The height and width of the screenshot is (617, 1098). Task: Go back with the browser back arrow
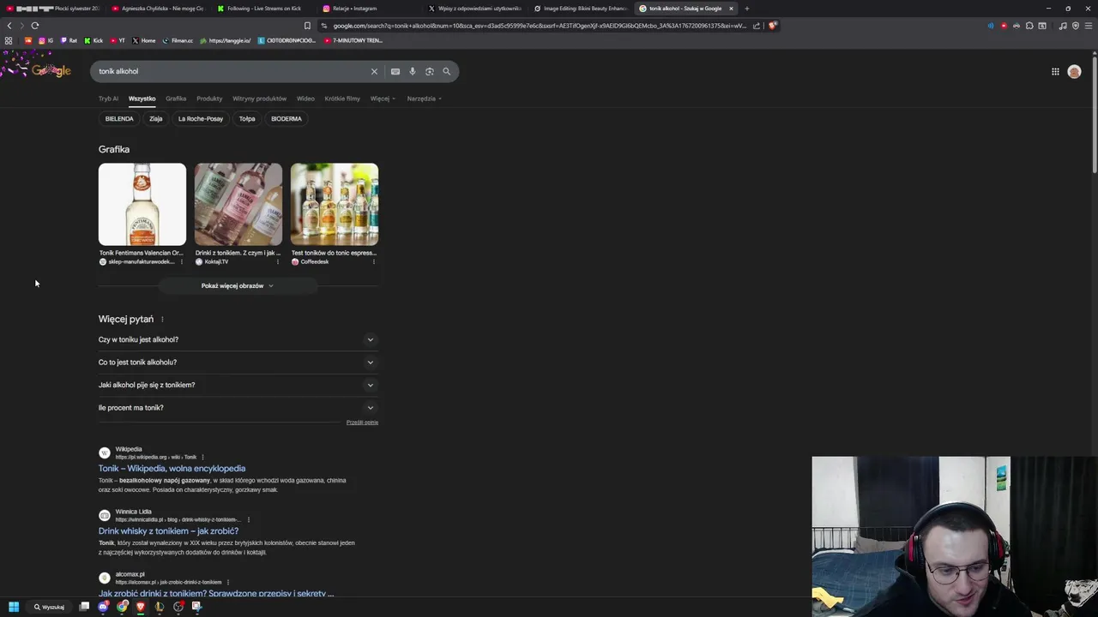point(9,26)
